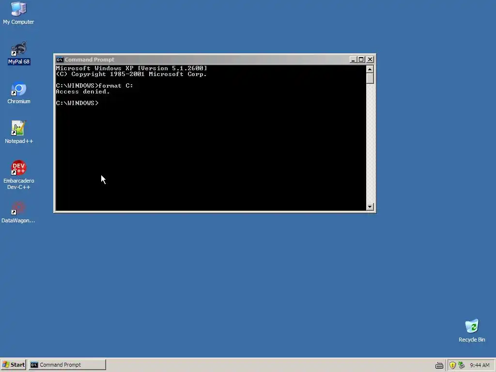Open the security shield tray icon
The width and height of the screenshot is (496, 372).
pyautogui.click(x=452, y=365)
